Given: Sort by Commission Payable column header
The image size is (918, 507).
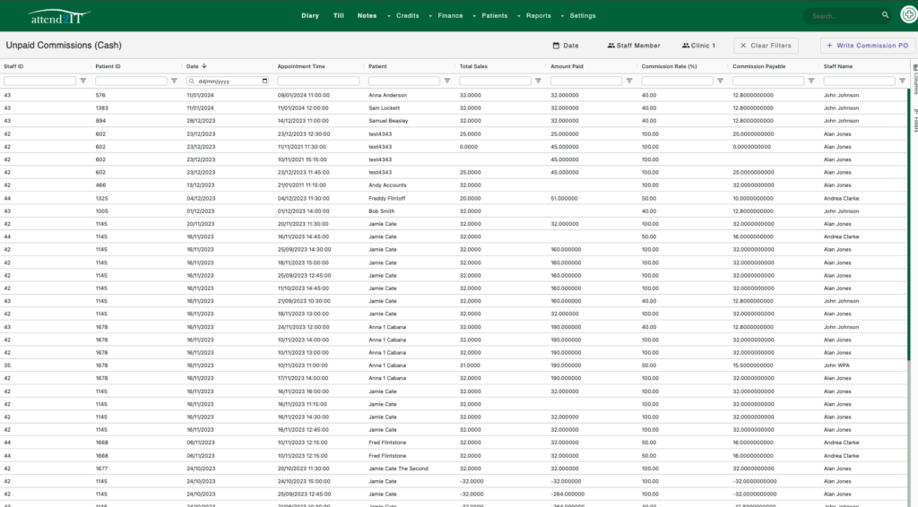Looking at the screenshot, I should 758,66.
